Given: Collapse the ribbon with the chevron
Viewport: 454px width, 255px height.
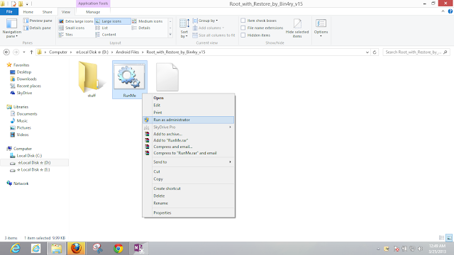Looking at the screenshot, I should point(443,11).
